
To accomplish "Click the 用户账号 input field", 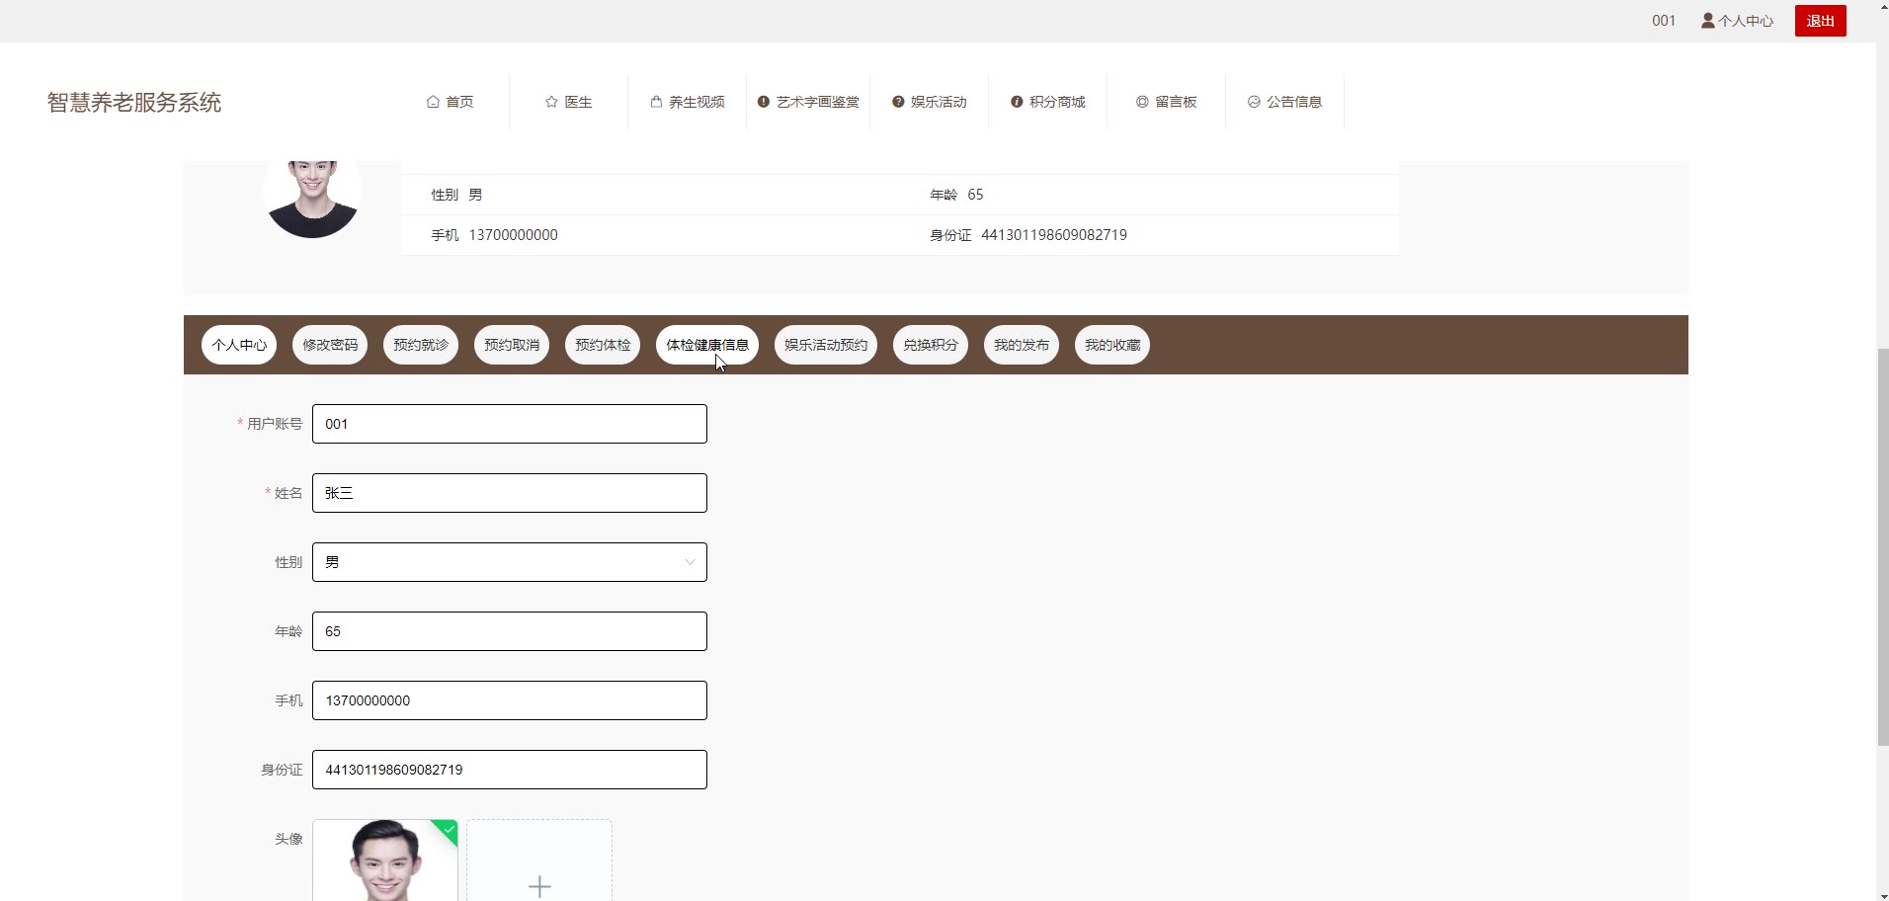I will point(510,424).
